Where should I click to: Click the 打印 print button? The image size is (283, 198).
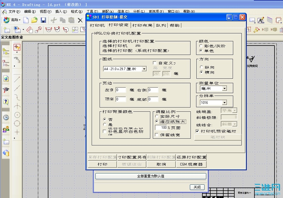(102, 164)
